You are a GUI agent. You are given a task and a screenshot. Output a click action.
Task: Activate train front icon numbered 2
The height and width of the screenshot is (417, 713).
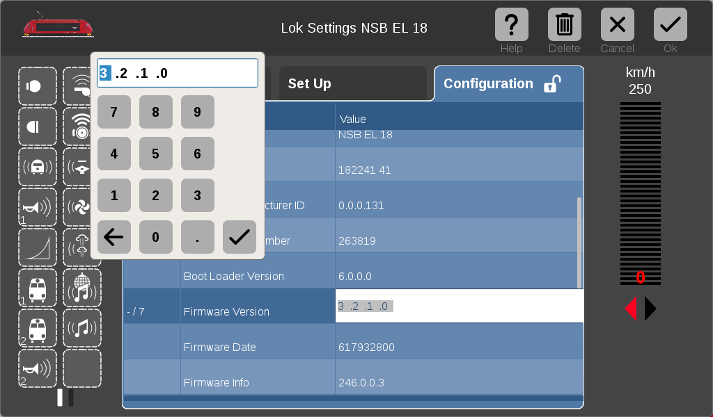pos(38,329)
